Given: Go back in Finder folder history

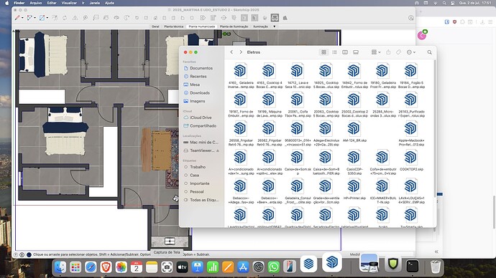Looking at the screenshot, I should click(231, 52).
